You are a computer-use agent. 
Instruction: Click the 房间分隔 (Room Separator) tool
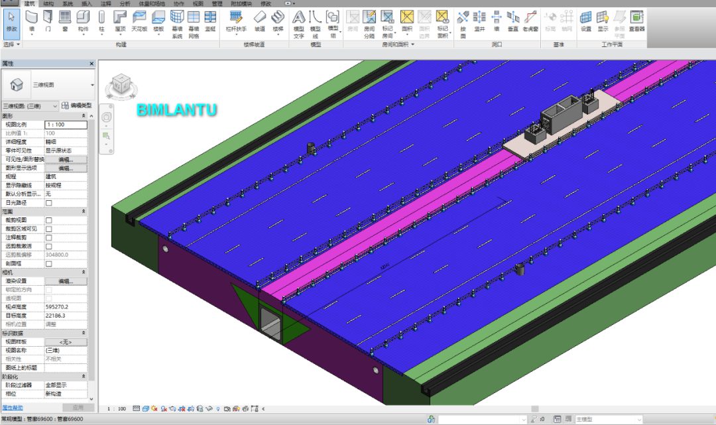point(369,24)
